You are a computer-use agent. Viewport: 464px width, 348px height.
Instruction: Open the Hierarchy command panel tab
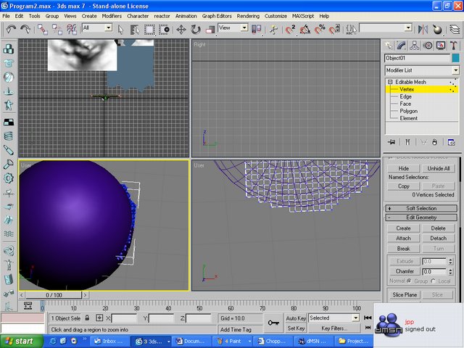tap(415, 45)
